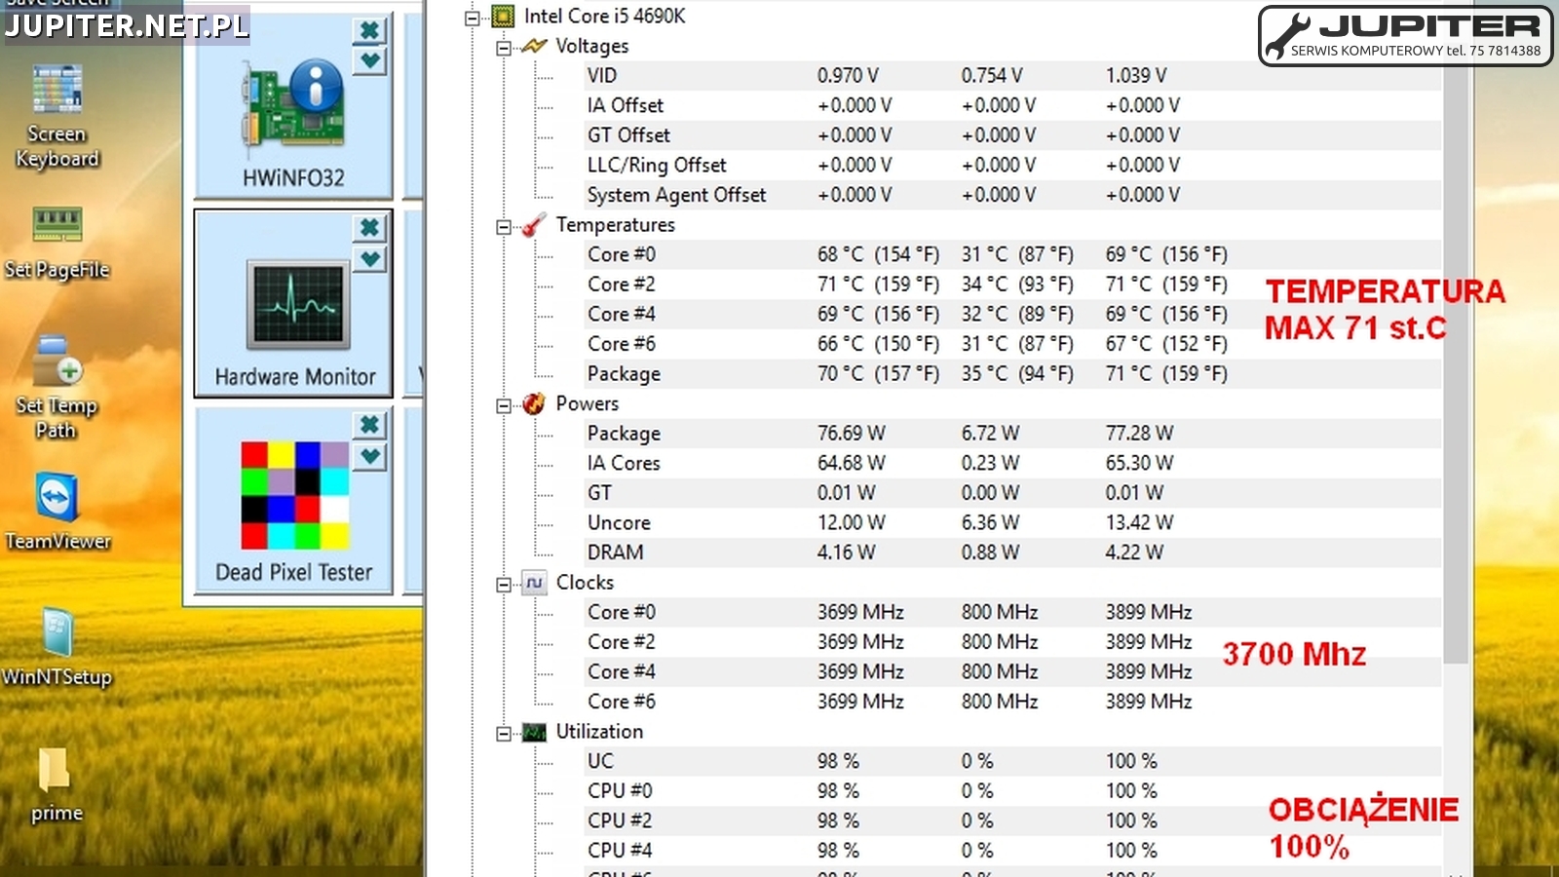Select the Uncore power row
The image size is (1559, 877).
(x=1012, y=523)
